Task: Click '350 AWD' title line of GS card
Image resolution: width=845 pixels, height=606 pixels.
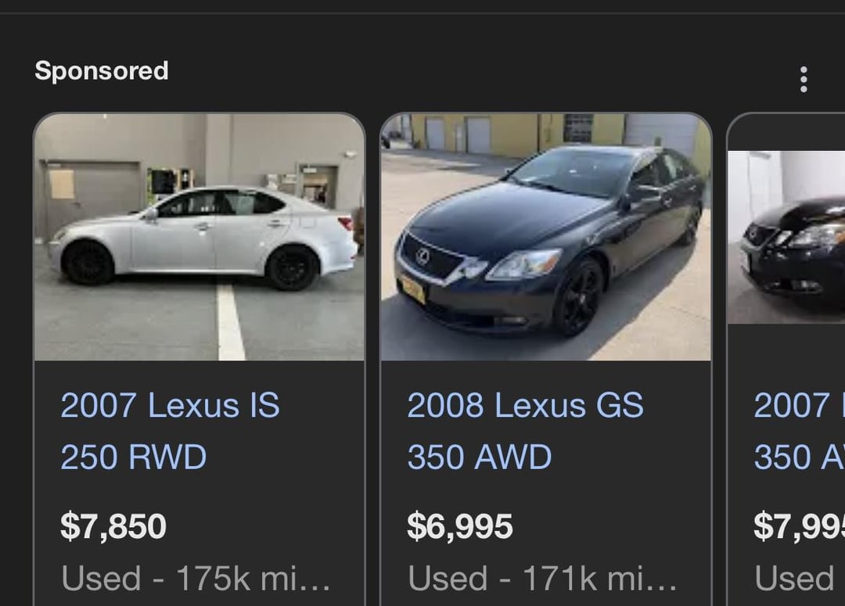Action: [x=480, y=457]
